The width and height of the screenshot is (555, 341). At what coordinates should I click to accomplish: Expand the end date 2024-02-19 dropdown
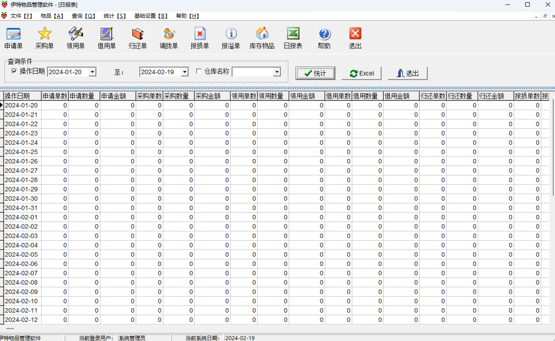point(185,72)
